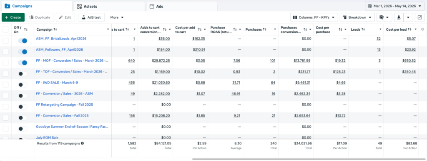Turn off ASM_FF_BridalLeads_April2026 campaign toggle
This screenshot has width=427, height=161.
pos(23,41)
